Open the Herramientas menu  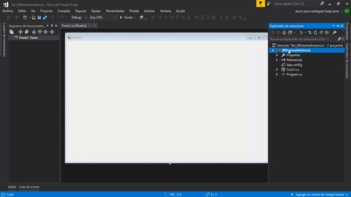[115, 11]
